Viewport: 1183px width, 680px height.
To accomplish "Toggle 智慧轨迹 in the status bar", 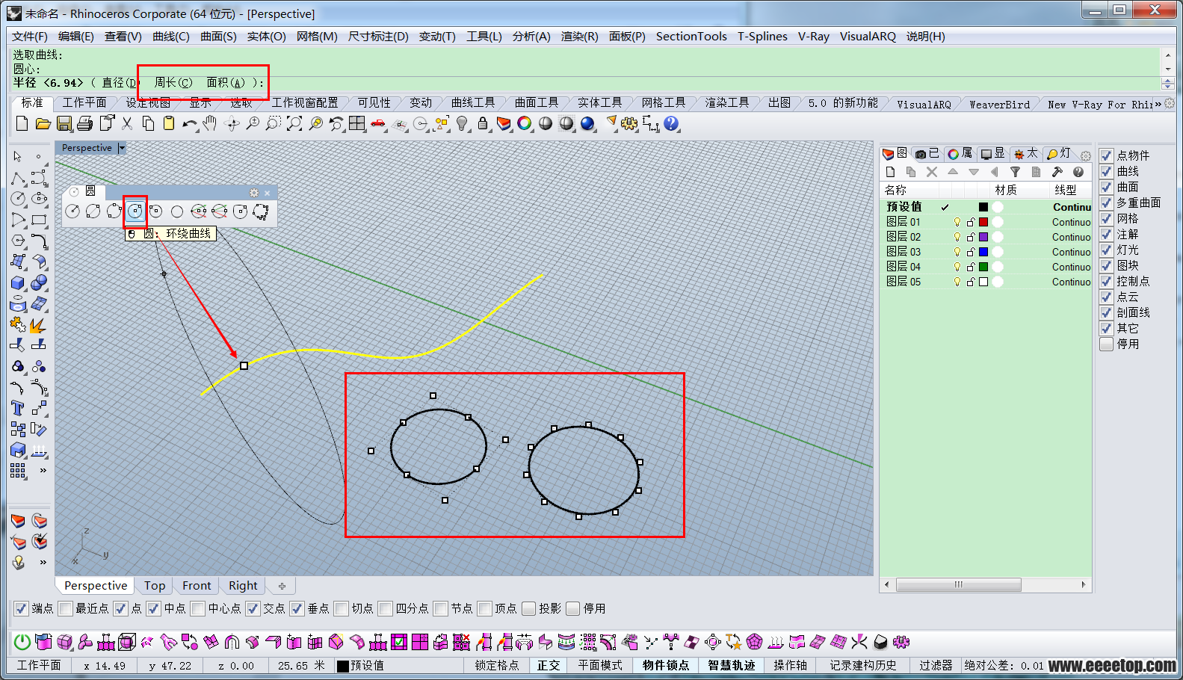I will [x=732, y=665].
